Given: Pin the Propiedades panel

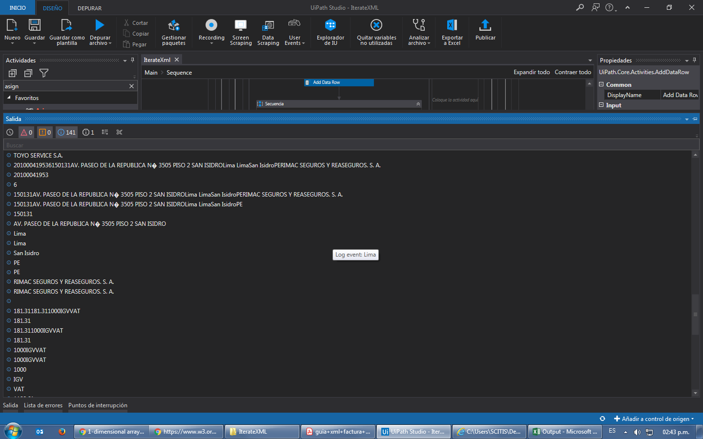Looking at the screenshot, I should pyautogui.click(x=694, y=60).
